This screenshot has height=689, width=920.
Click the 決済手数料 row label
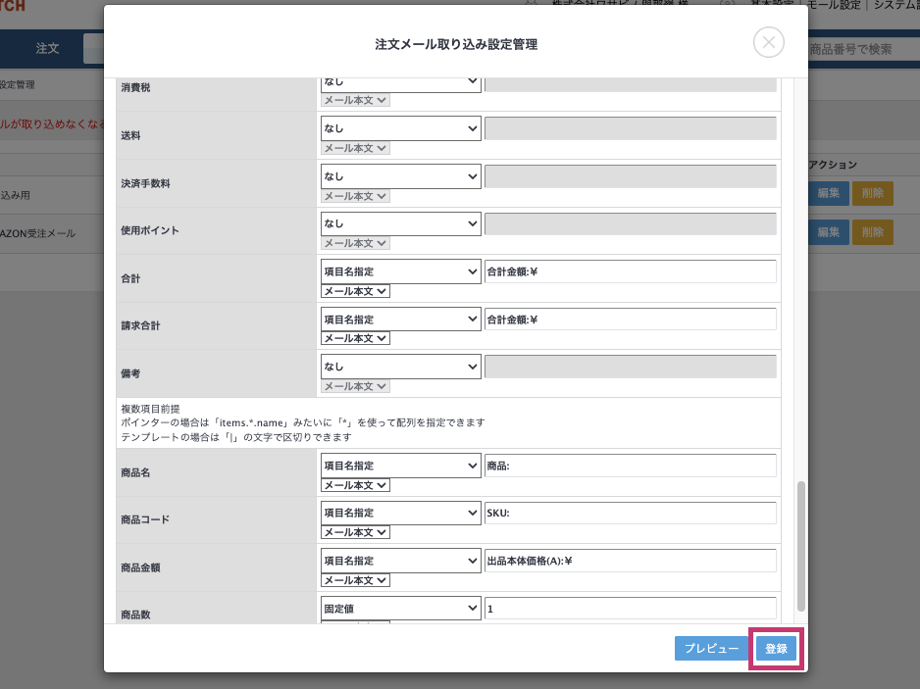point(145,183)
